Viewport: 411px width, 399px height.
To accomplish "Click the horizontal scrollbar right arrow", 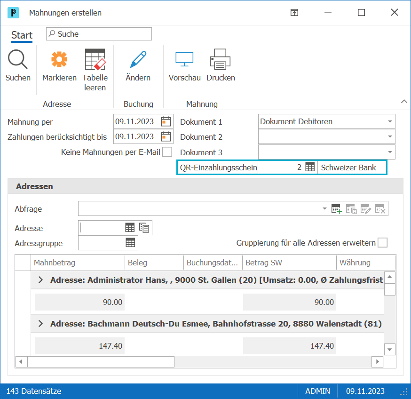I will coord(378,362).
